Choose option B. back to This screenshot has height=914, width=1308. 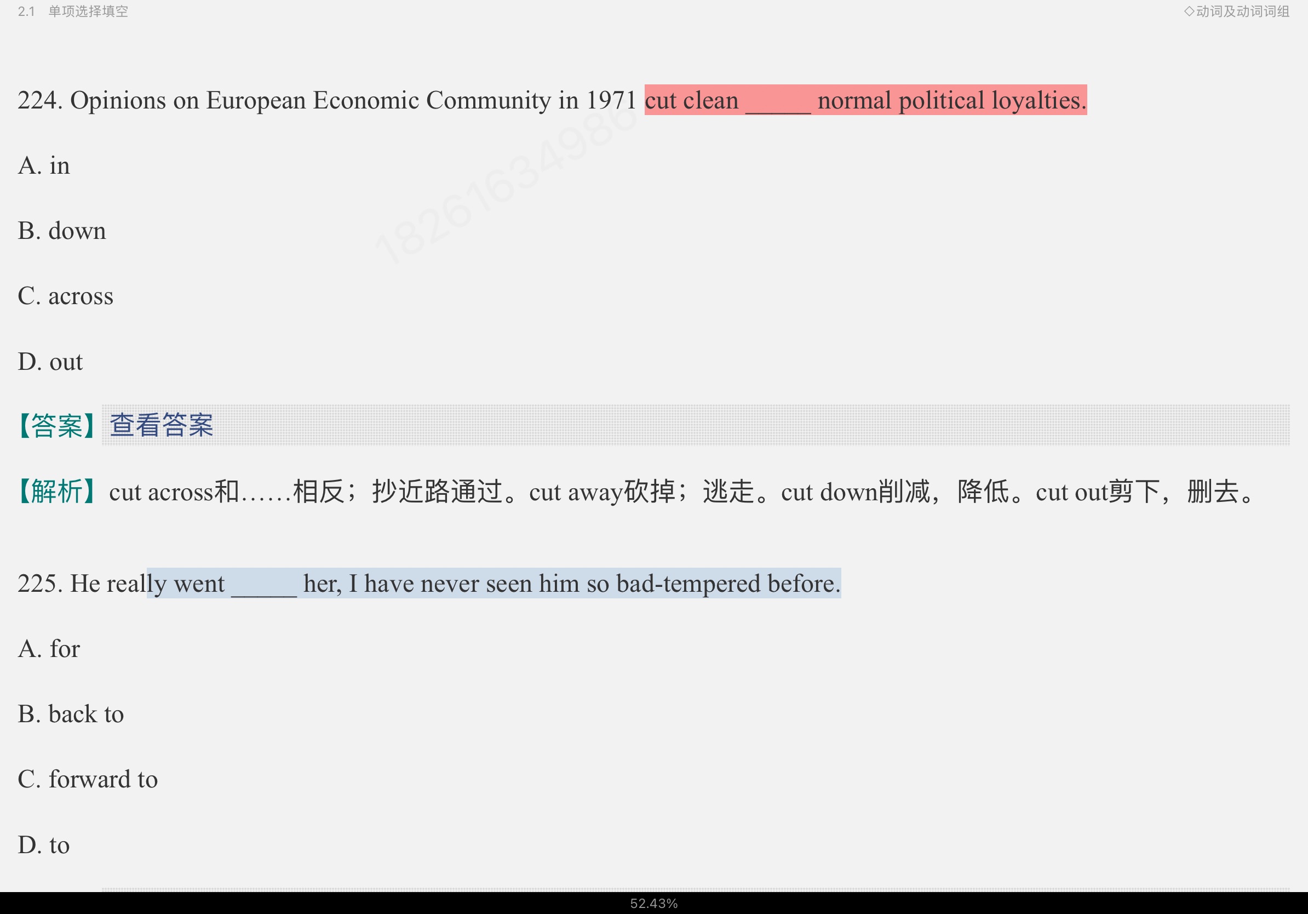click(71, 715)
